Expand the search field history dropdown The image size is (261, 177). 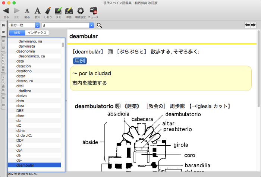pyautogui.click(x=91, y=25)
